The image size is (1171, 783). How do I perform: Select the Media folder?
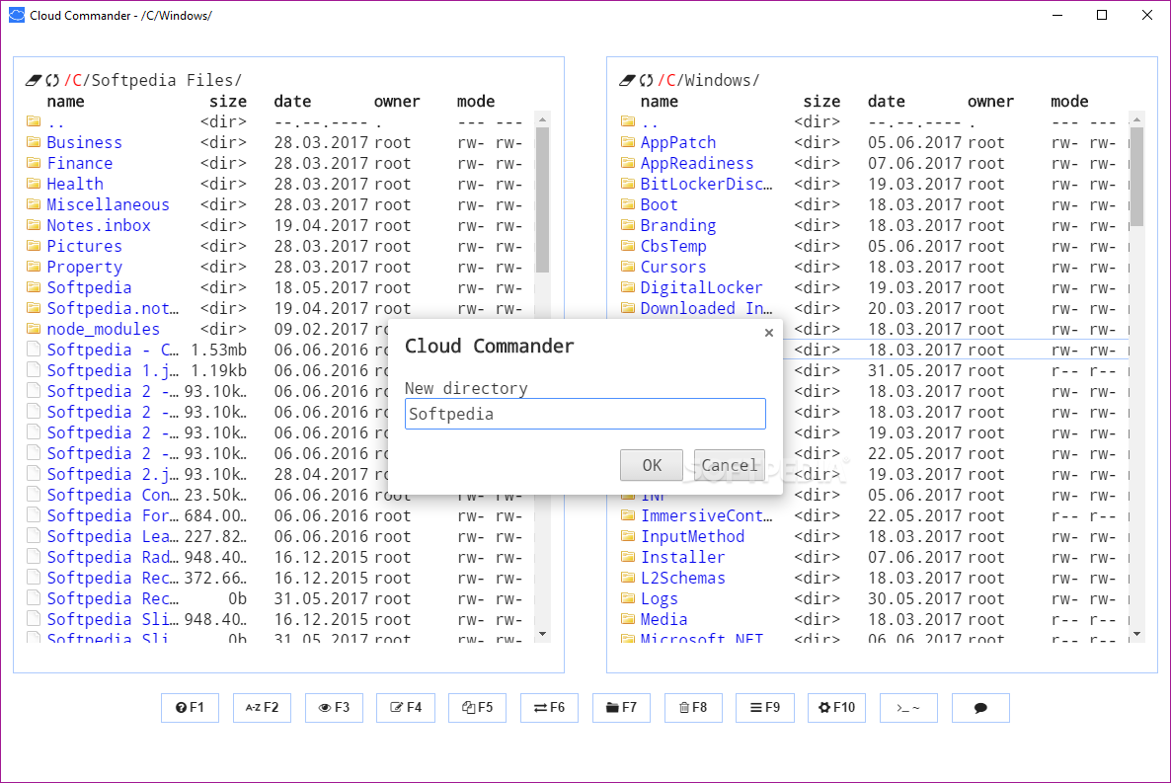point(664,619)
